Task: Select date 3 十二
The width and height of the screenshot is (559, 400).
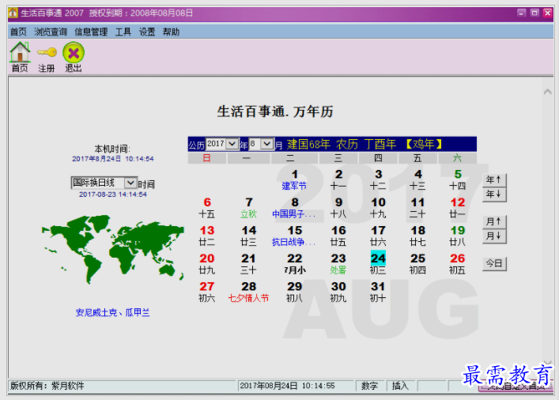Action: coord(378,179)
